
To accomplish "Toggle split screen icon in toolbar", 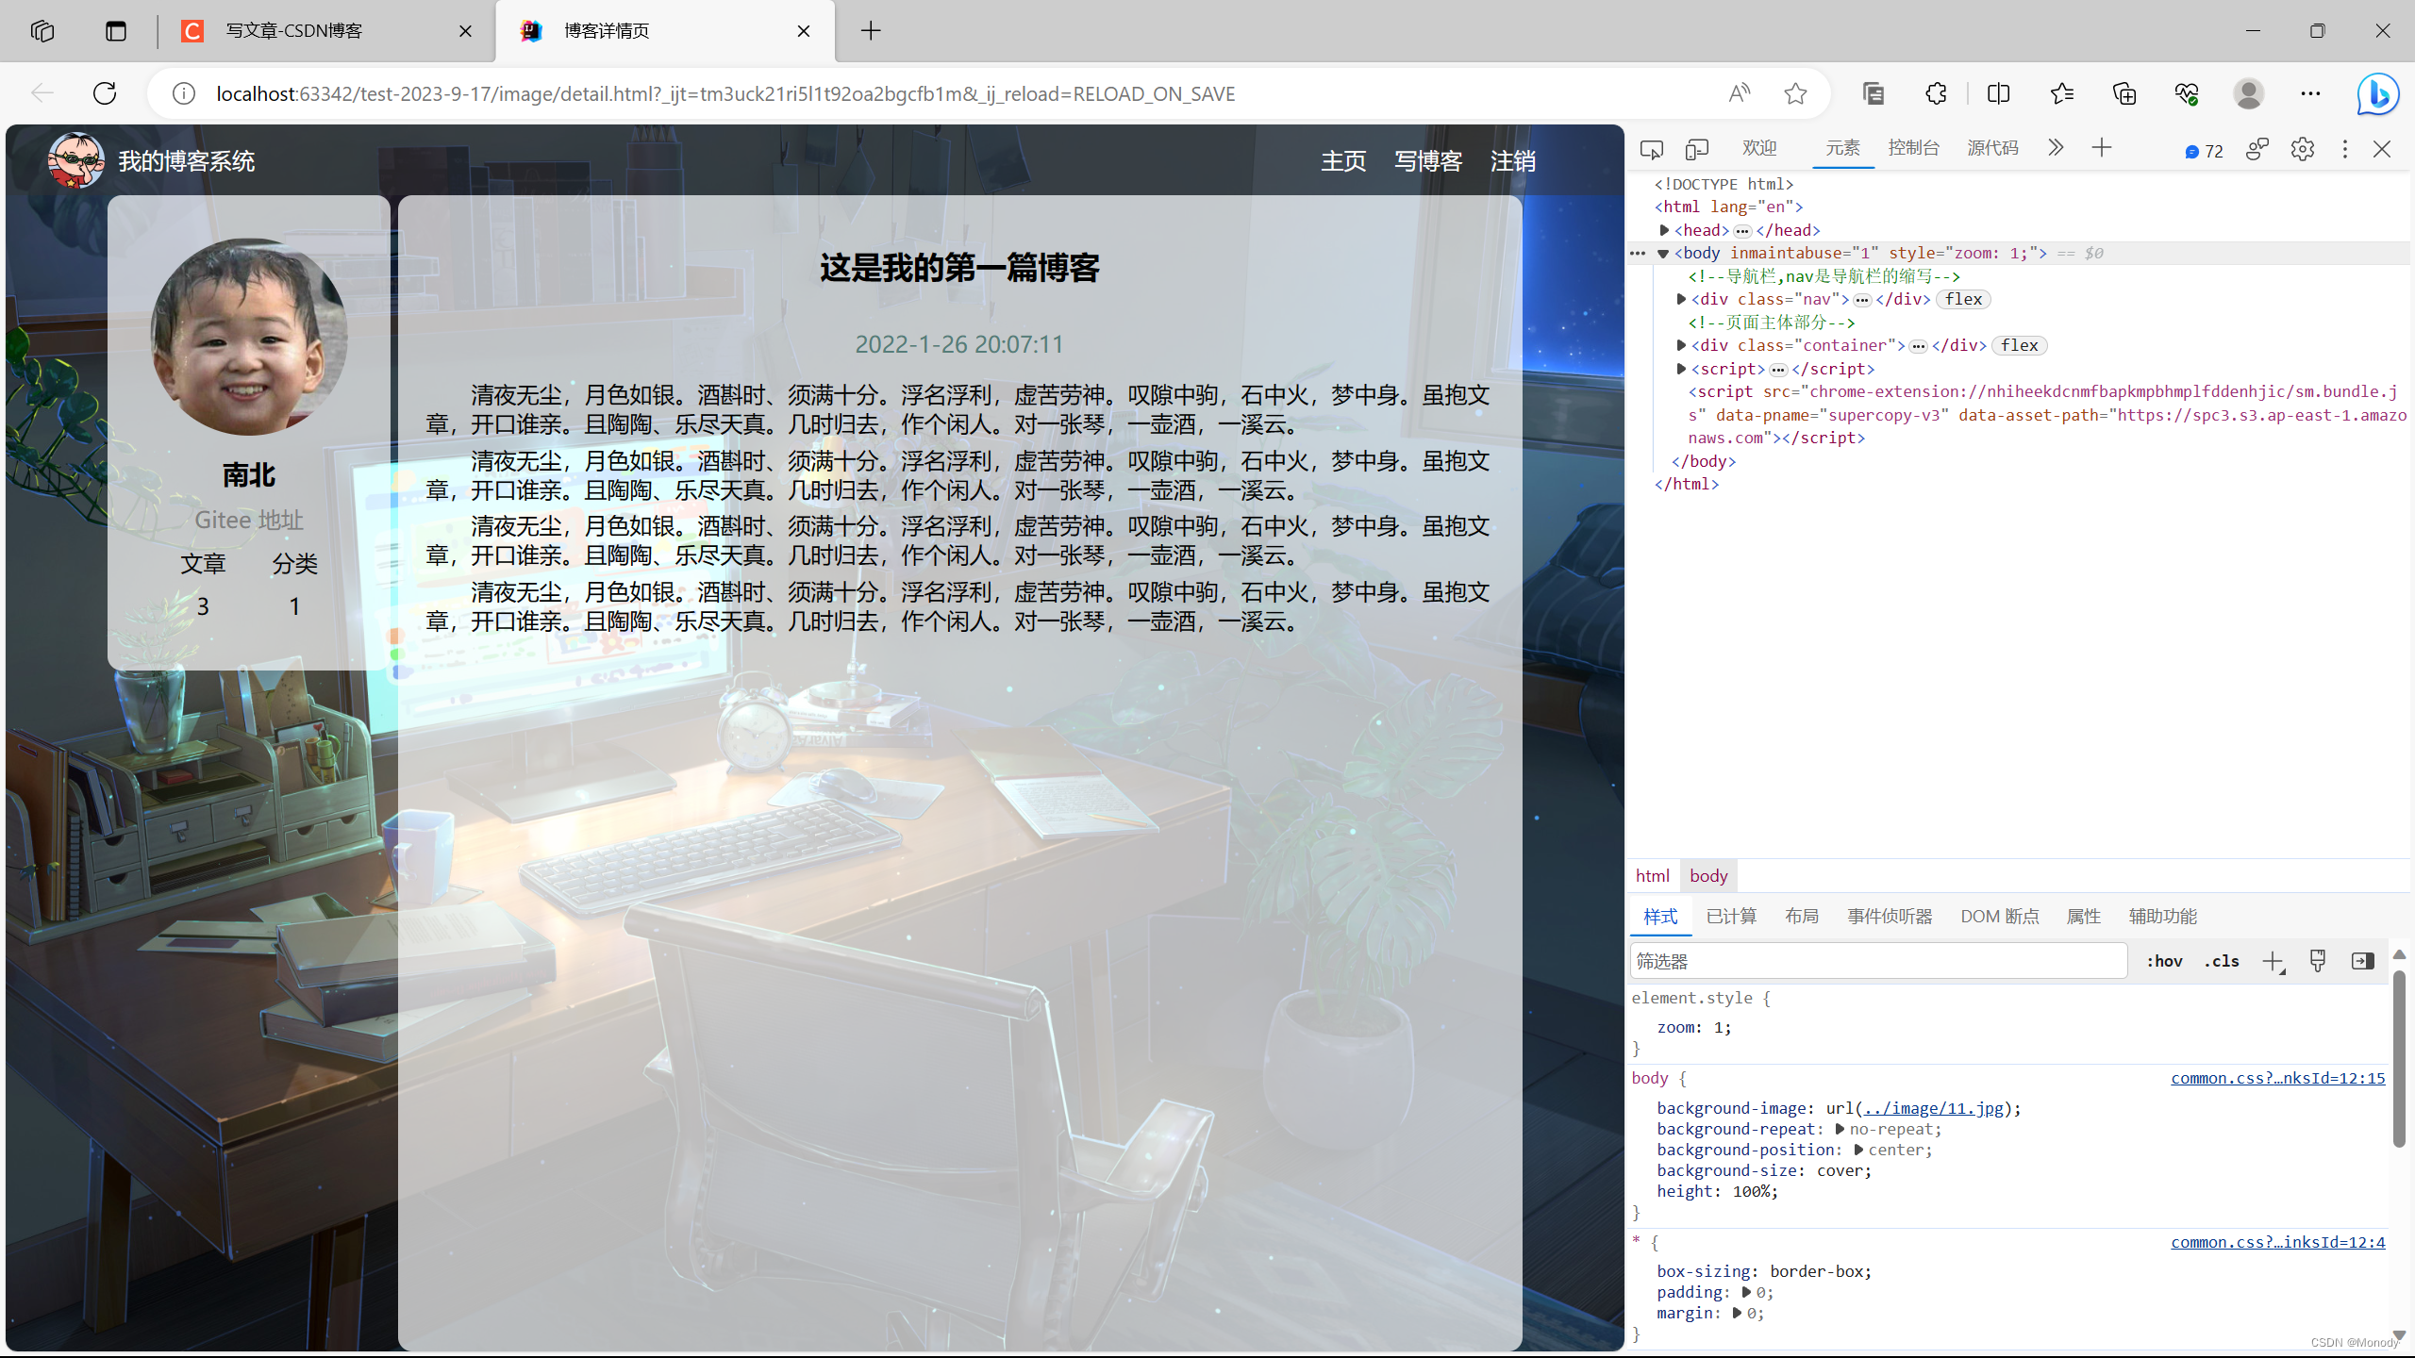I will [x=1998, y=93].
